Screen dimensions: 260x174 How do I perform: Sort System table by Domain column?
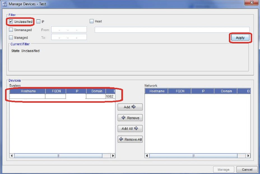pyautogui.click(x=96, y=91)
